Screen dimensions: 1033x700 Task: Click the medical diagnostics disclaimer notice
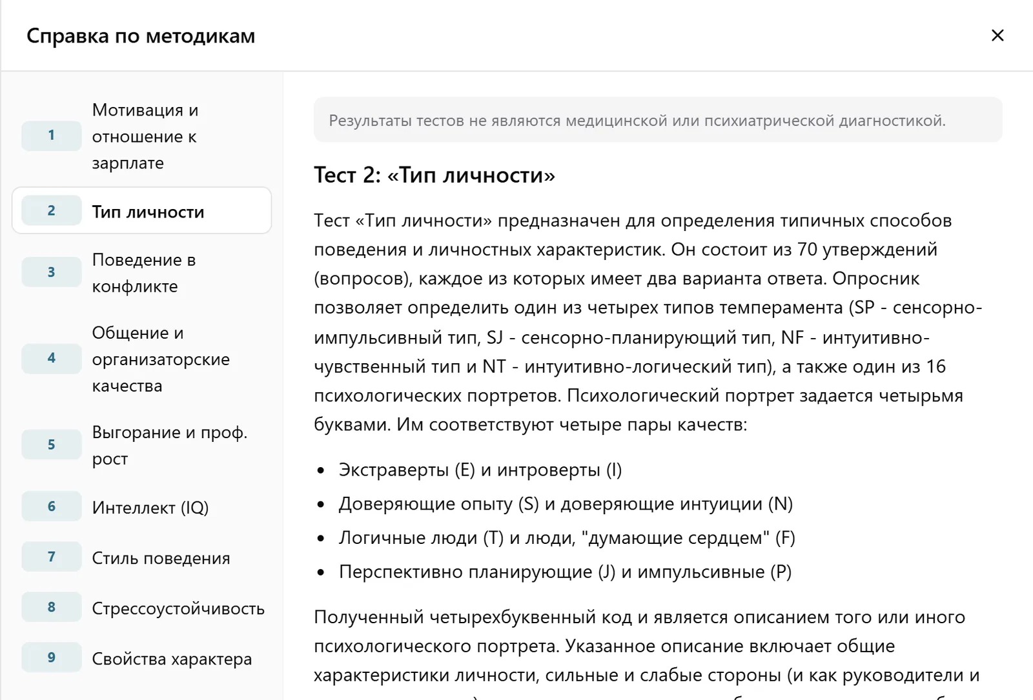658,120
